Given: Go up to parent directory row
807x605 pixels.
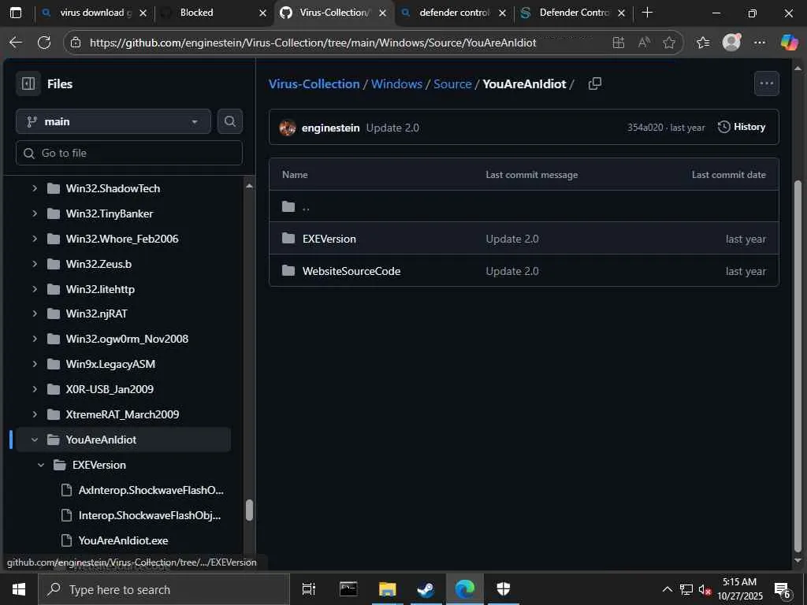Looking at the screenshot, I should click(523, 207).
